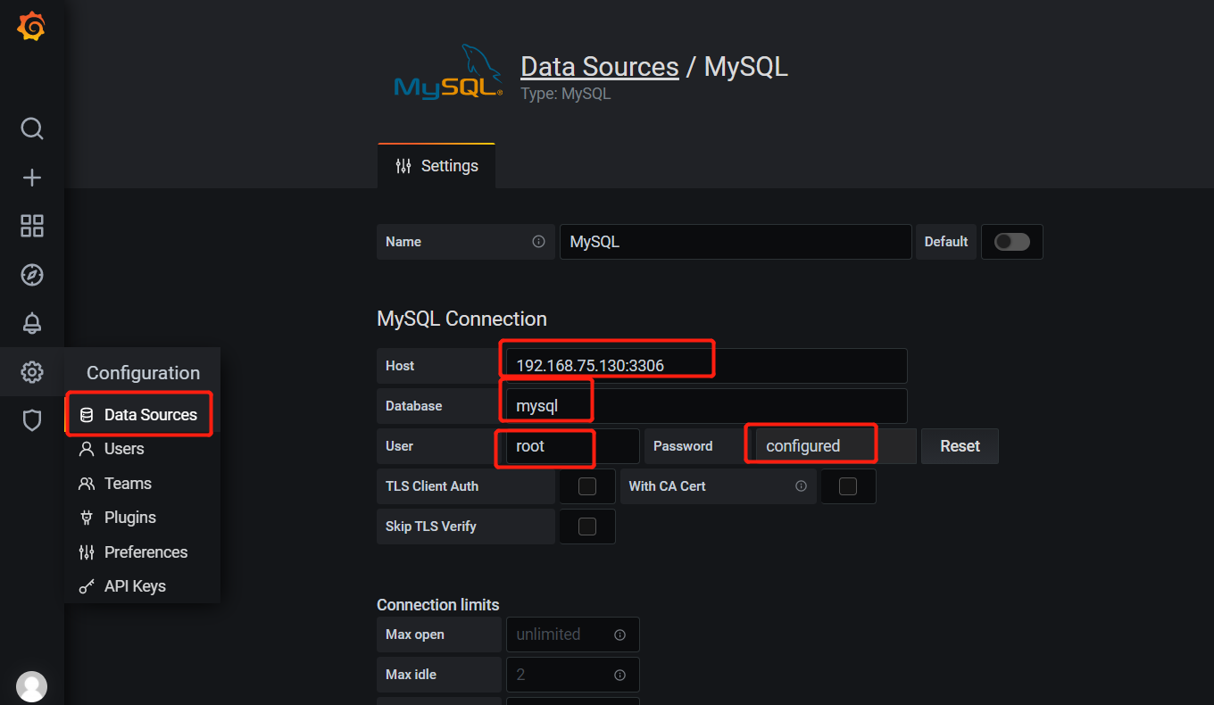
Task: Follow the Data Sources breadcrumb link
Action: 599,67
